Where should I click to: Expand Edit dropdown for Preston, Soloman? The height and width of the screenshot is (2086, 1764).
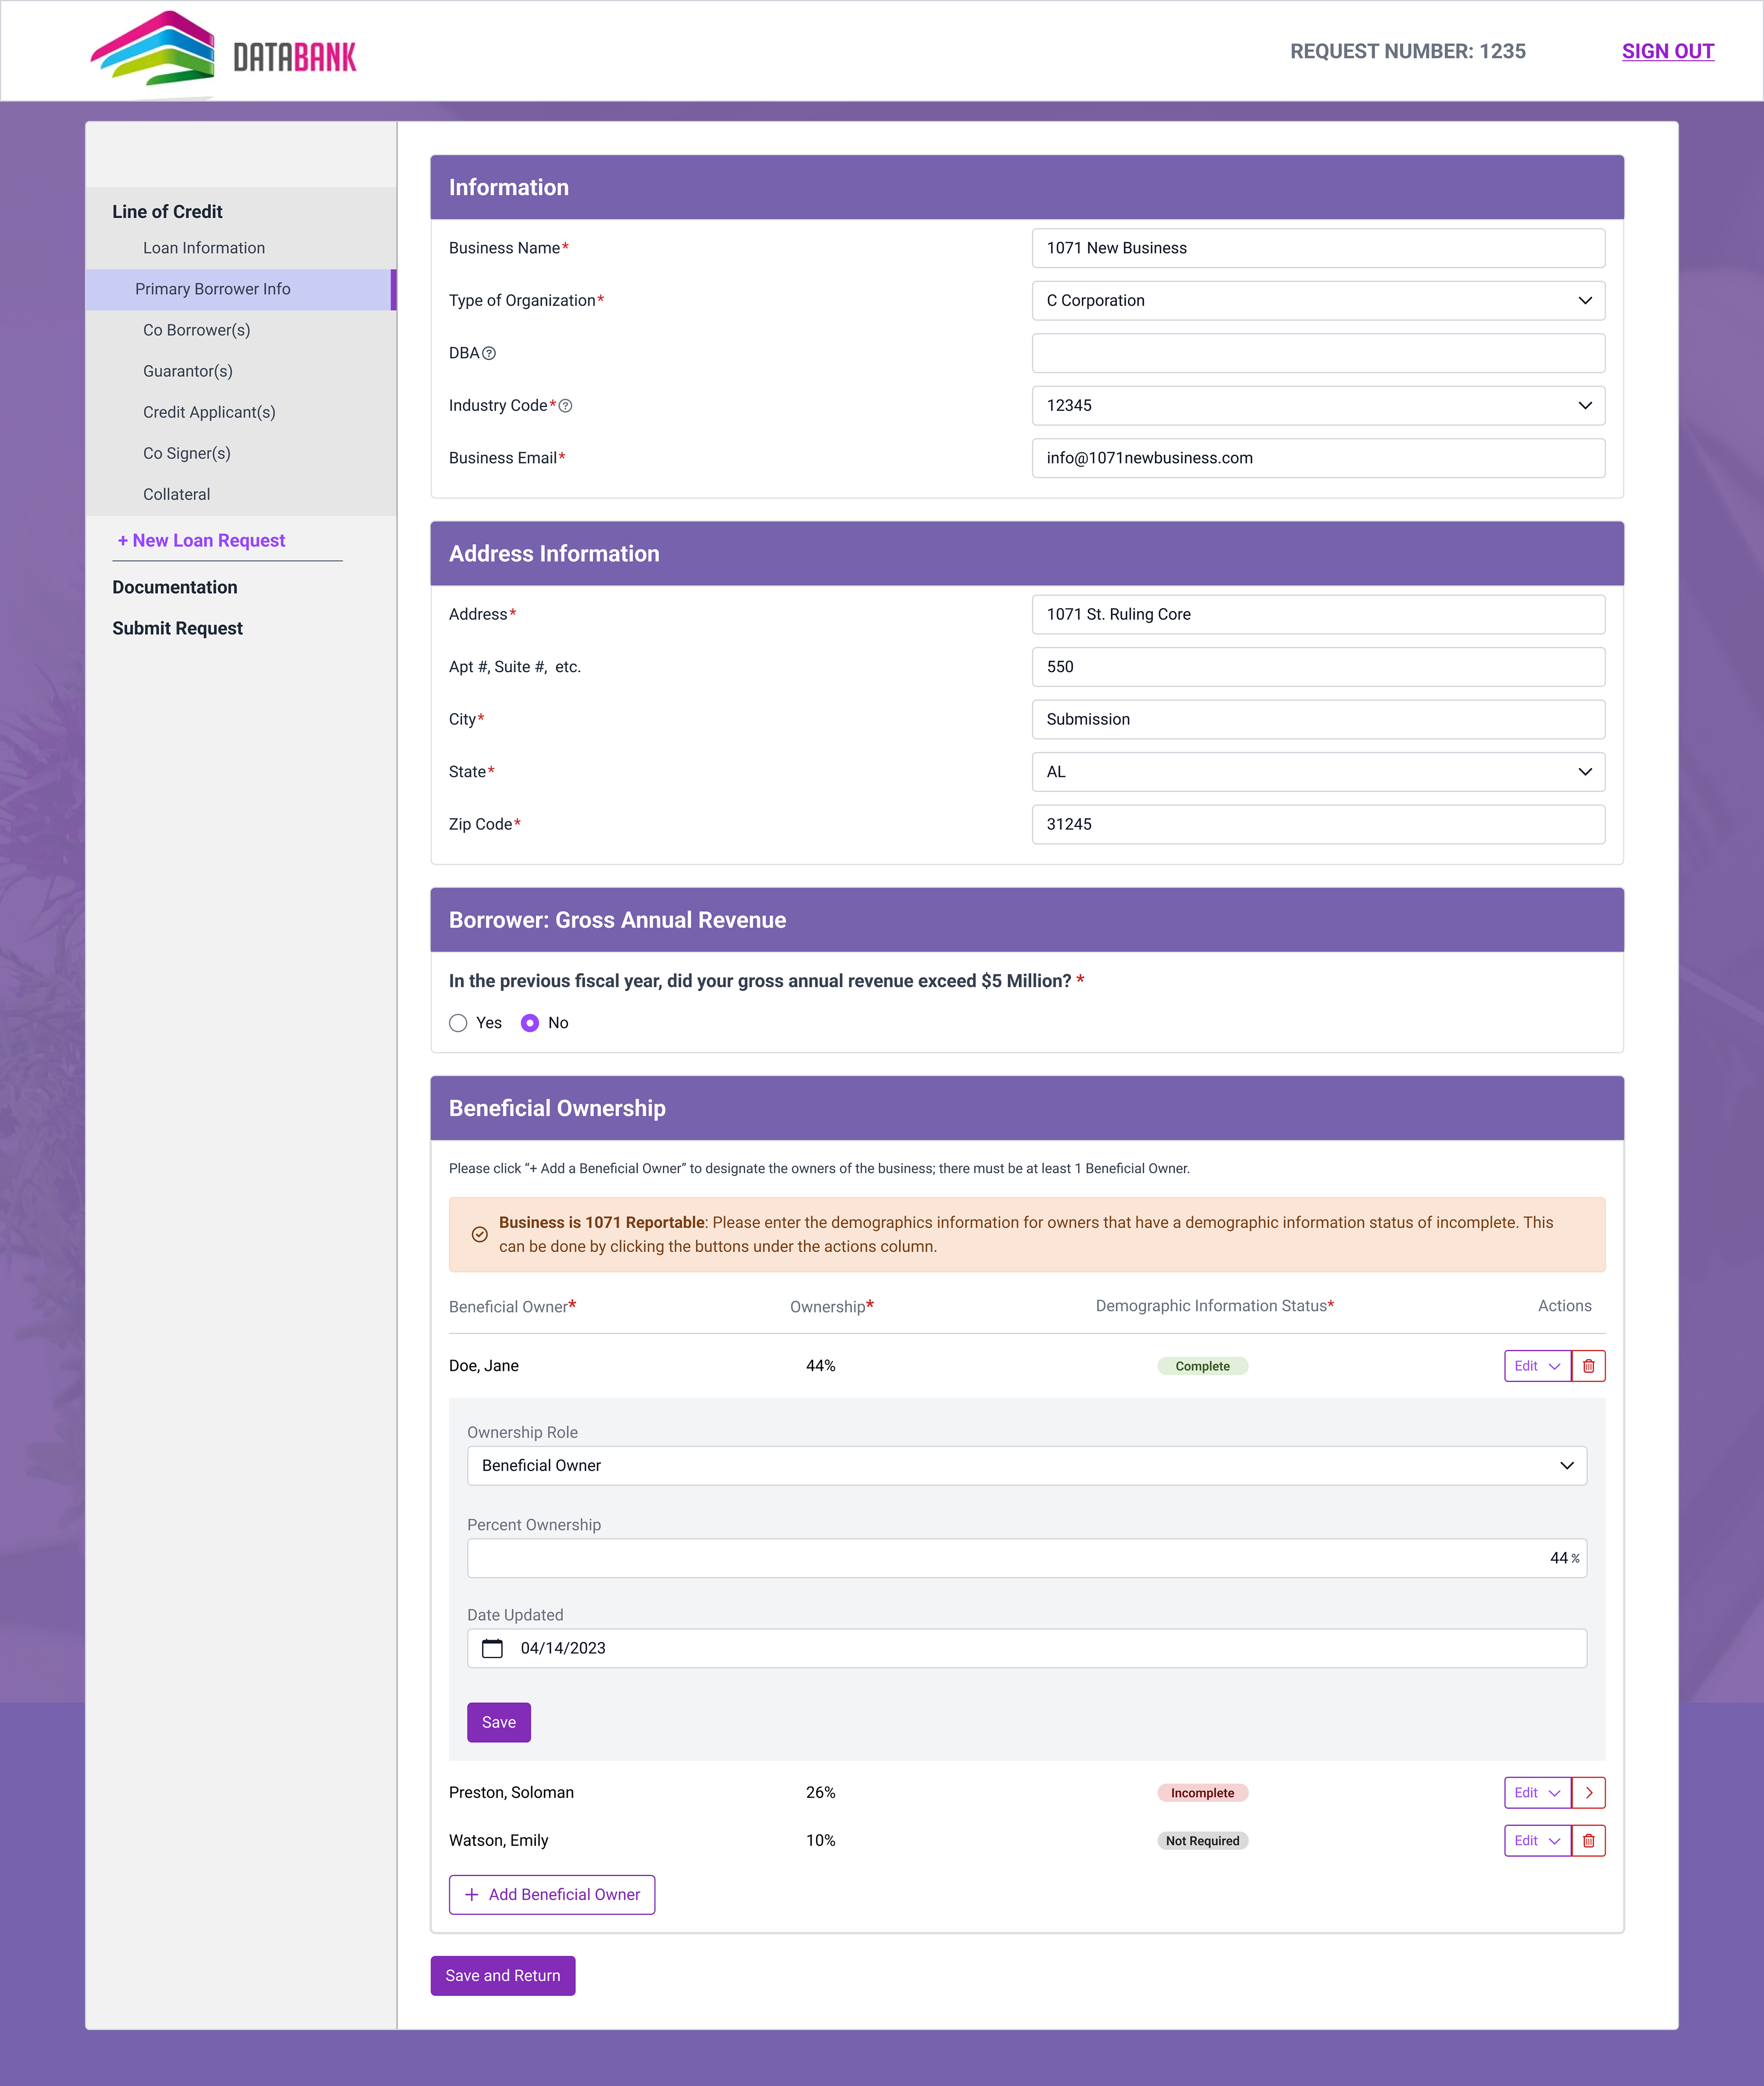pyautogui.click(x=1537, y=1793)
